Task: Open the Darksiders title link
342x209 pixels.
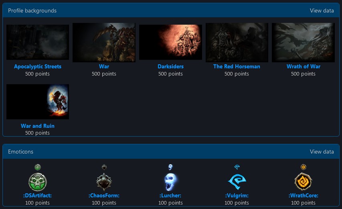Action: pyautogui.click(x=170, y=66)
